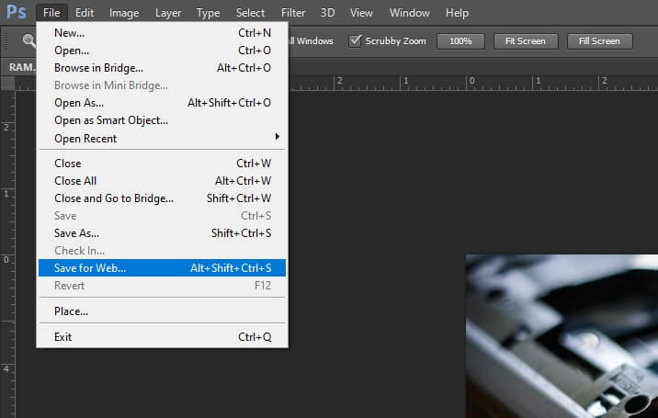Choose Place... from the File menu
This screenshot has width=658, height=418.
click(x=163, y=311)
